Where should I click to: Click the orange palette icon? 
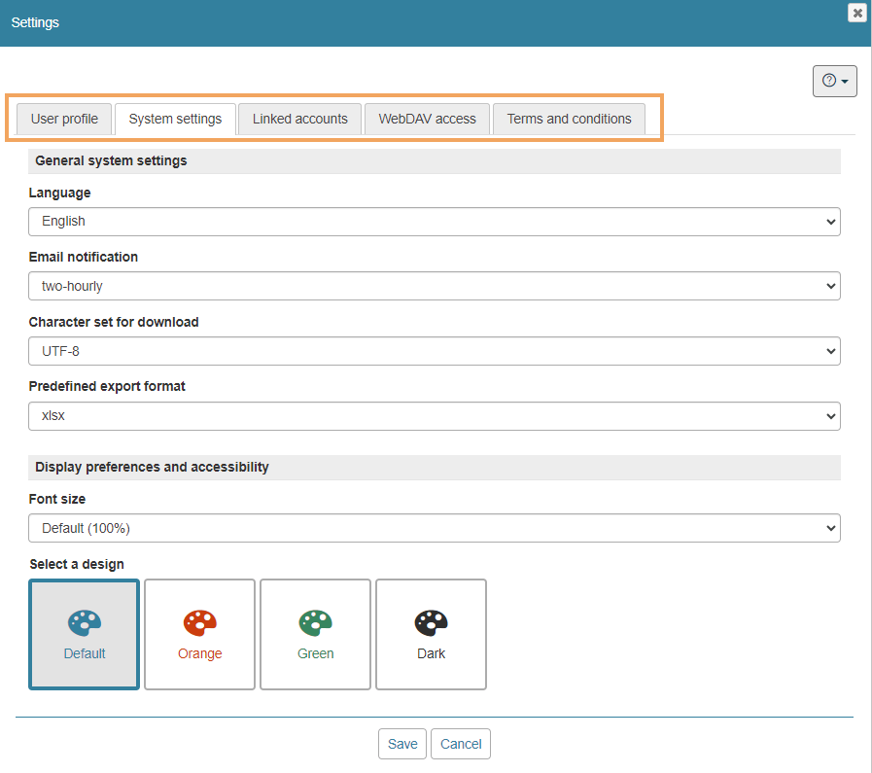[x=199, y=622]
